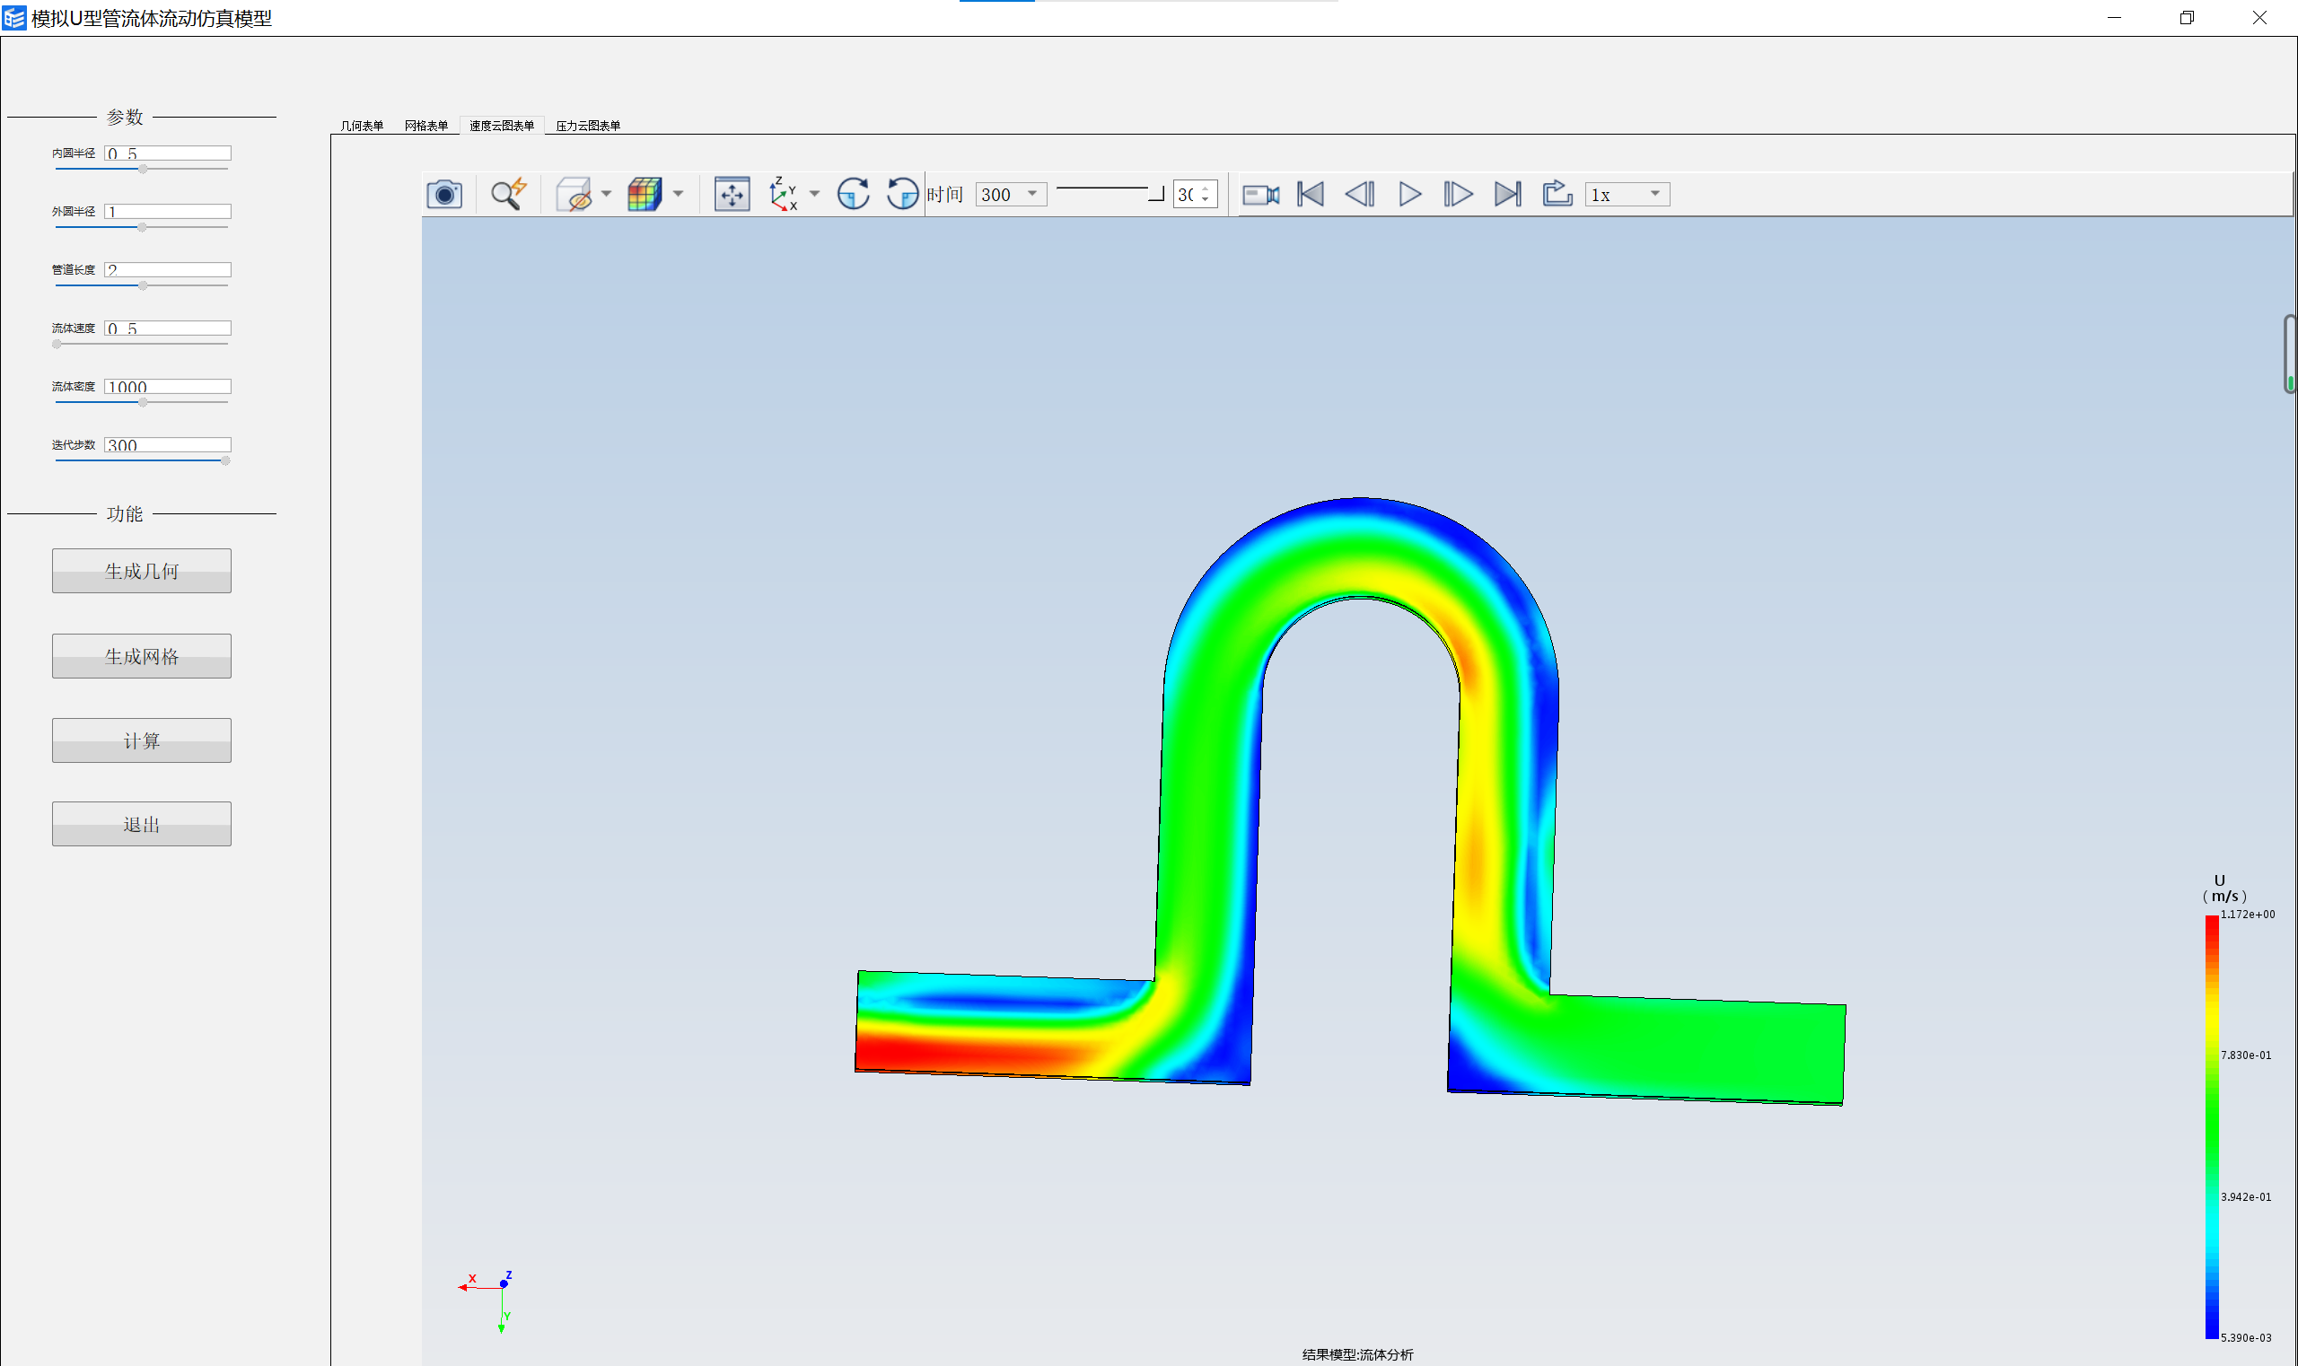Click the 外圆半径 slider handle
The width and height of the screenshot is (2298, 1366).
pyautogui.click(x=142, y=227)
